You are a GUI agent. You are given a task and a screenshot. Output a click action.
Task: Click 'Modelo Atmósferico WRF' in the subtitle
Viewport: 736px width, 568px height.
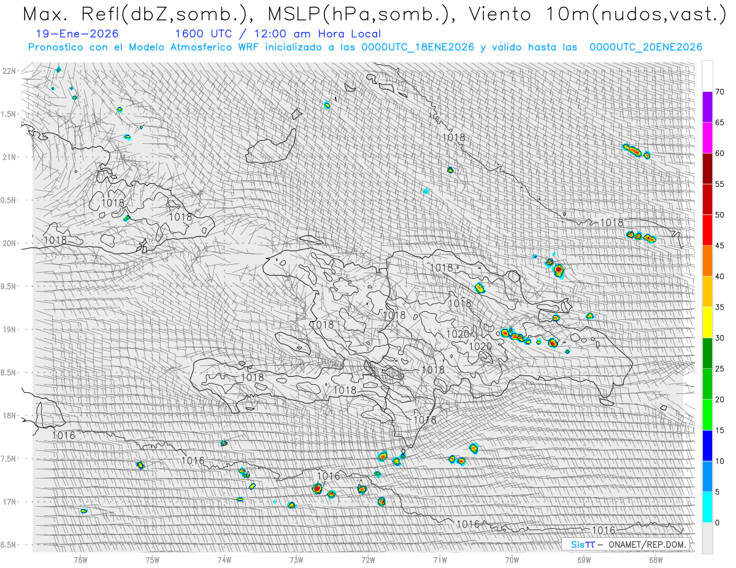[x=191, y=47]
